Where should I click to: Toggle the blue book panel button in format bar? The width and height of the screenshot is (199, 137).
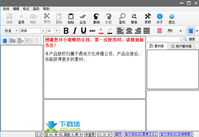(191, 31)
